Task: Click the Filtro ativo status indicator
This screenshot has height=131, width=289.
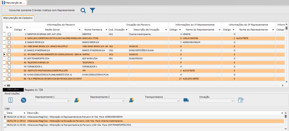Action: click(13, 90)
